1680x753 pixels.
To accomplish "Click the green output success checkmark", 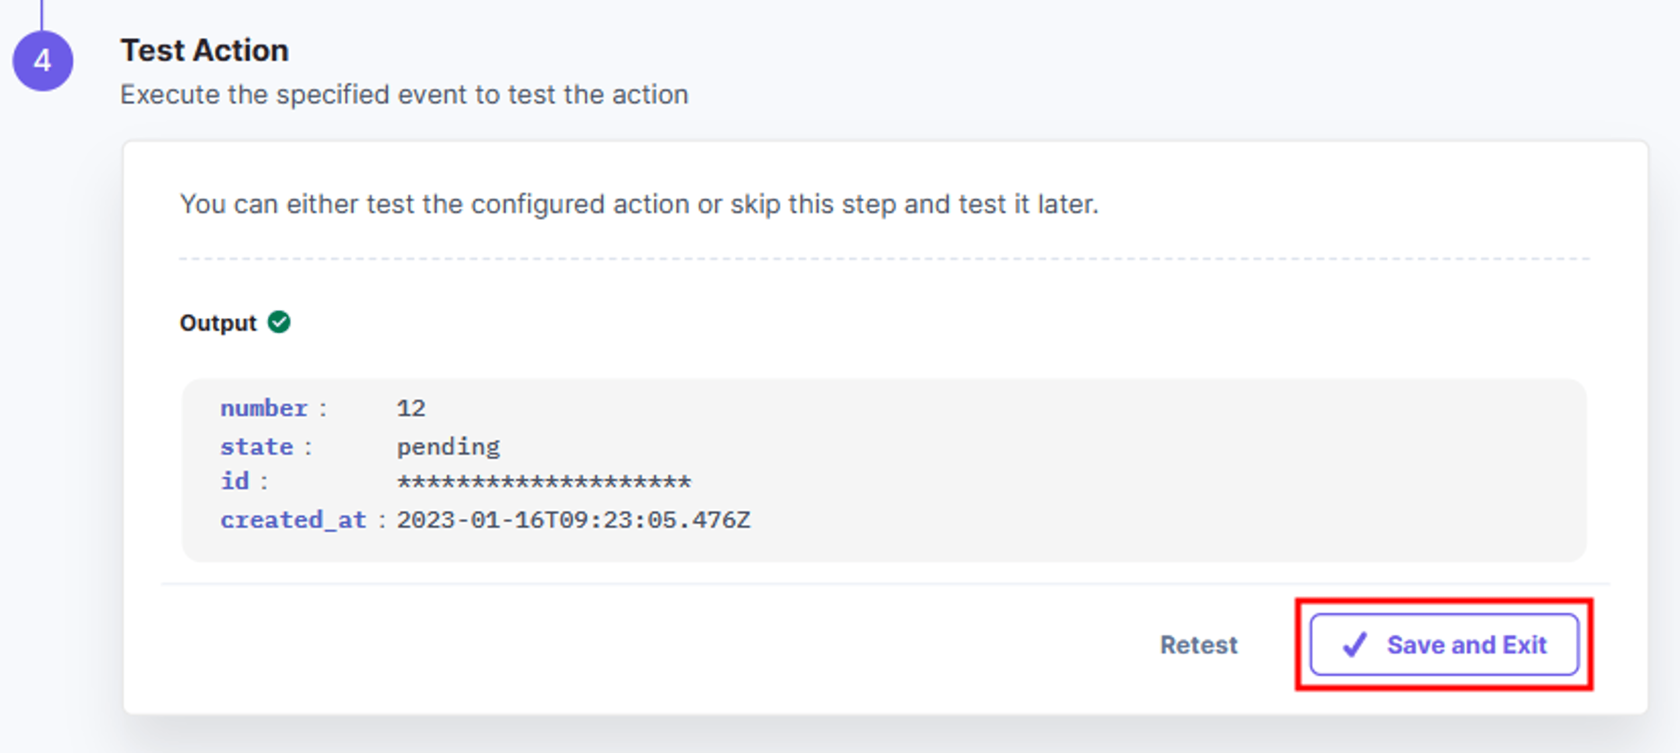I will point(279,322).
